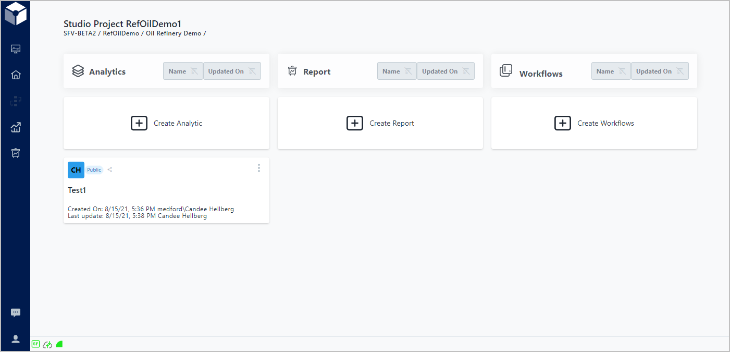The image size is (730, 352).
Task: Click the cube logo in the sidebar
Action: [15, 14]
